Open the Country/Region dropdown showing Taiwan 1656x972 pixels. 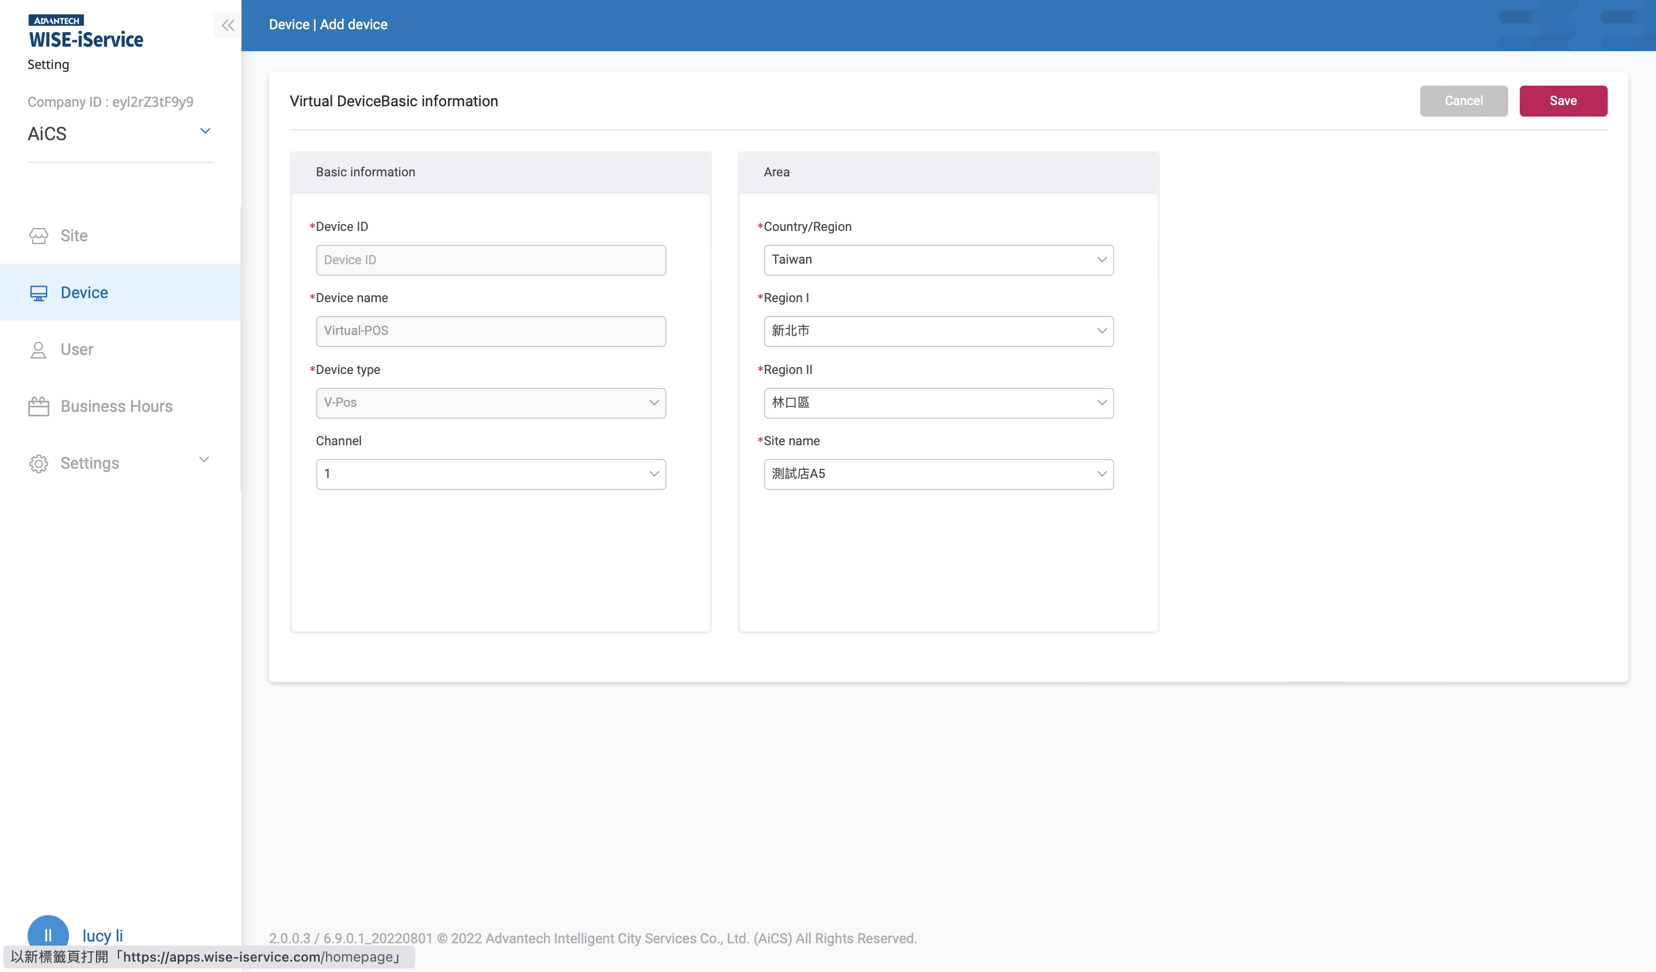tap(938, 260)
